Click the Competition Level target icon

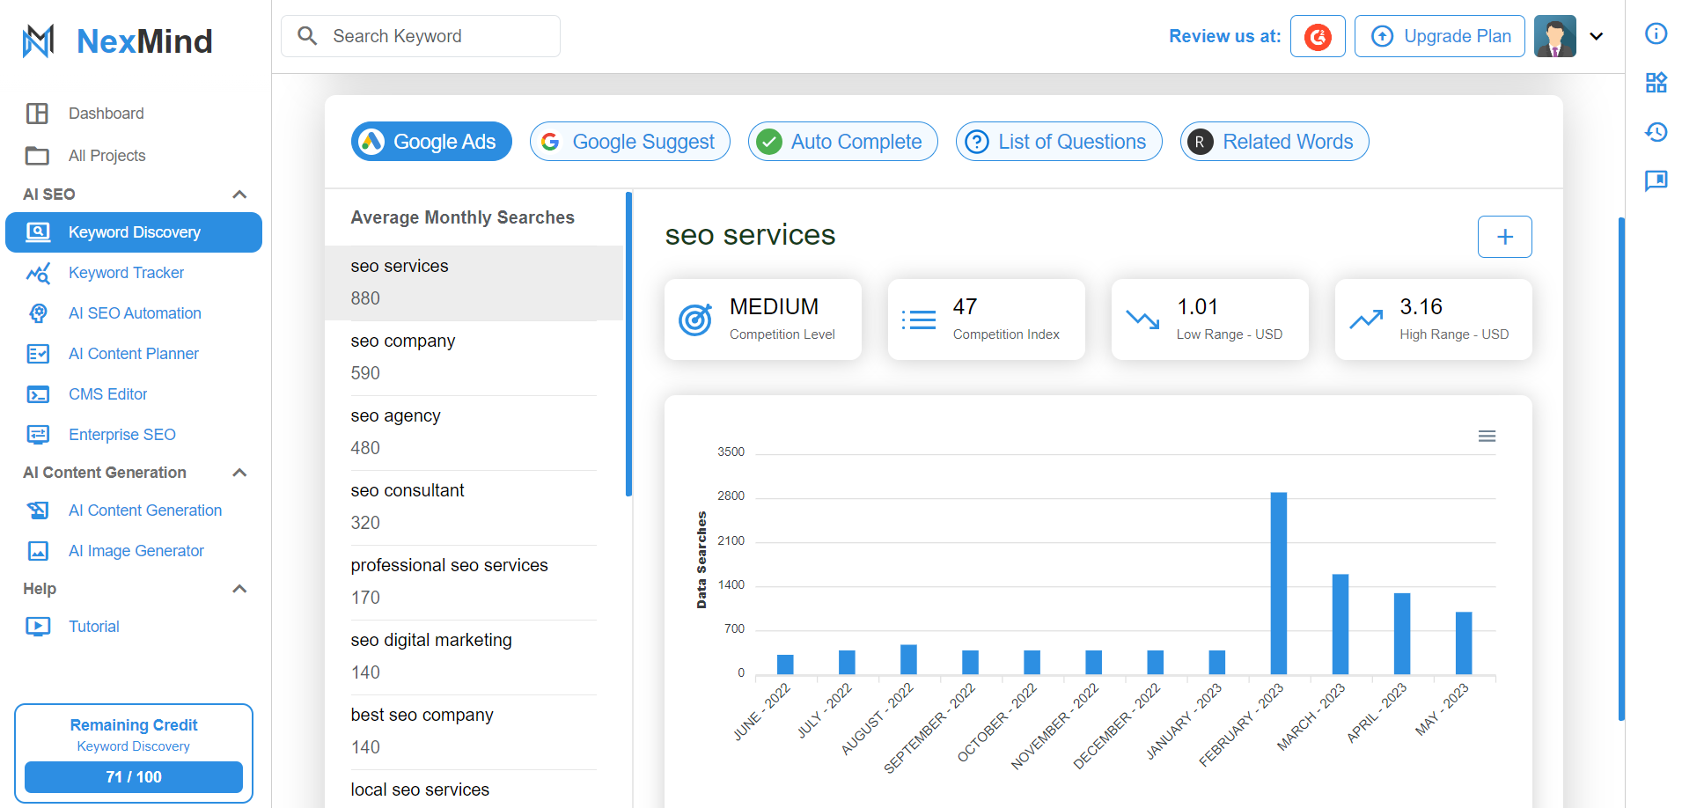coord(695,320)
